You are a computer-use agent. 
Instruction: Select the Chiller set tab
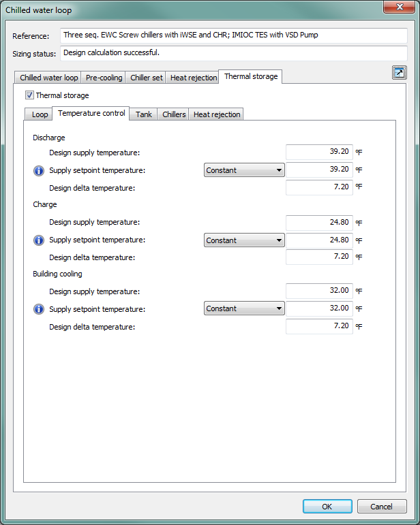point(147,78)
